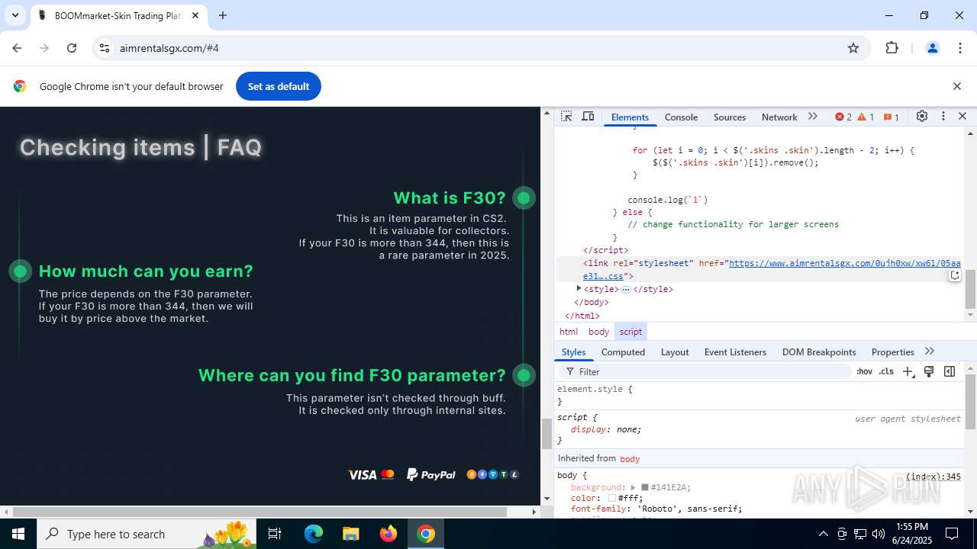Switch to the Sources tab

click(730, 117)
